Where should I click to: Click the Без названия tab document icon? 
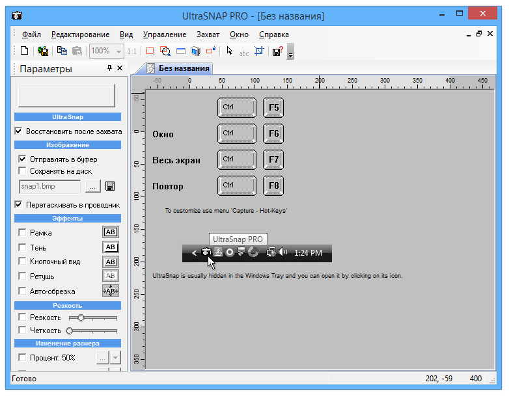click(150, 68)
